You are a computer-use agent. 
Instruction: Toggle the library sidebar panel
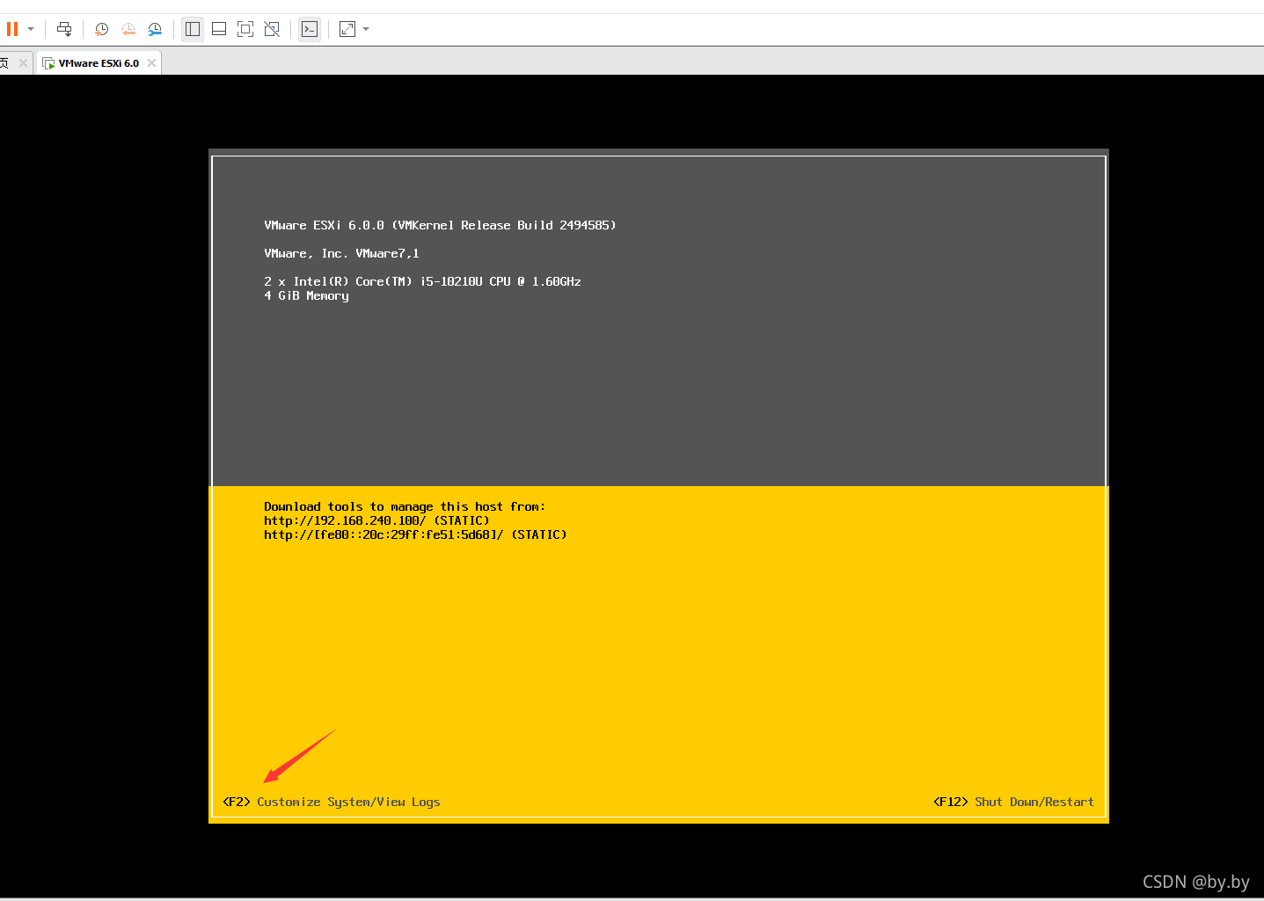193,29
